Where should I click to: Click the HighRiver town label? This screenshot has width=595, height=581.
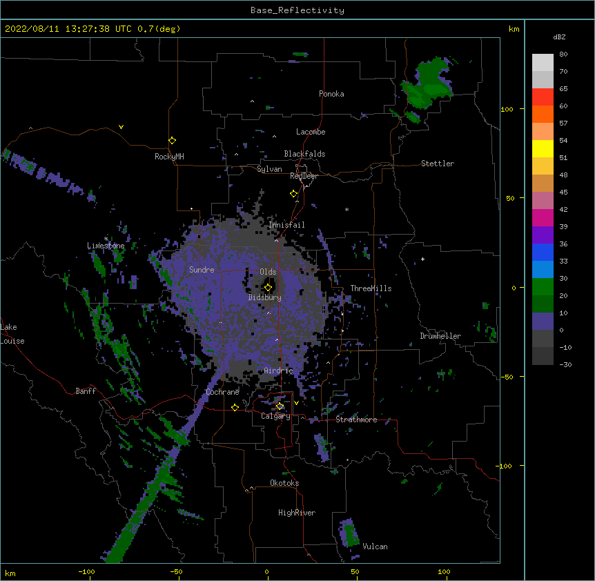point(297,513)
